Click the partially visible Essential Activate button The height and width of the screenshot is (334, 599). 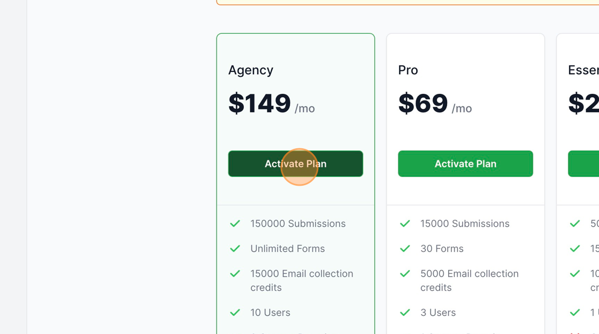(x=583, y=164)
